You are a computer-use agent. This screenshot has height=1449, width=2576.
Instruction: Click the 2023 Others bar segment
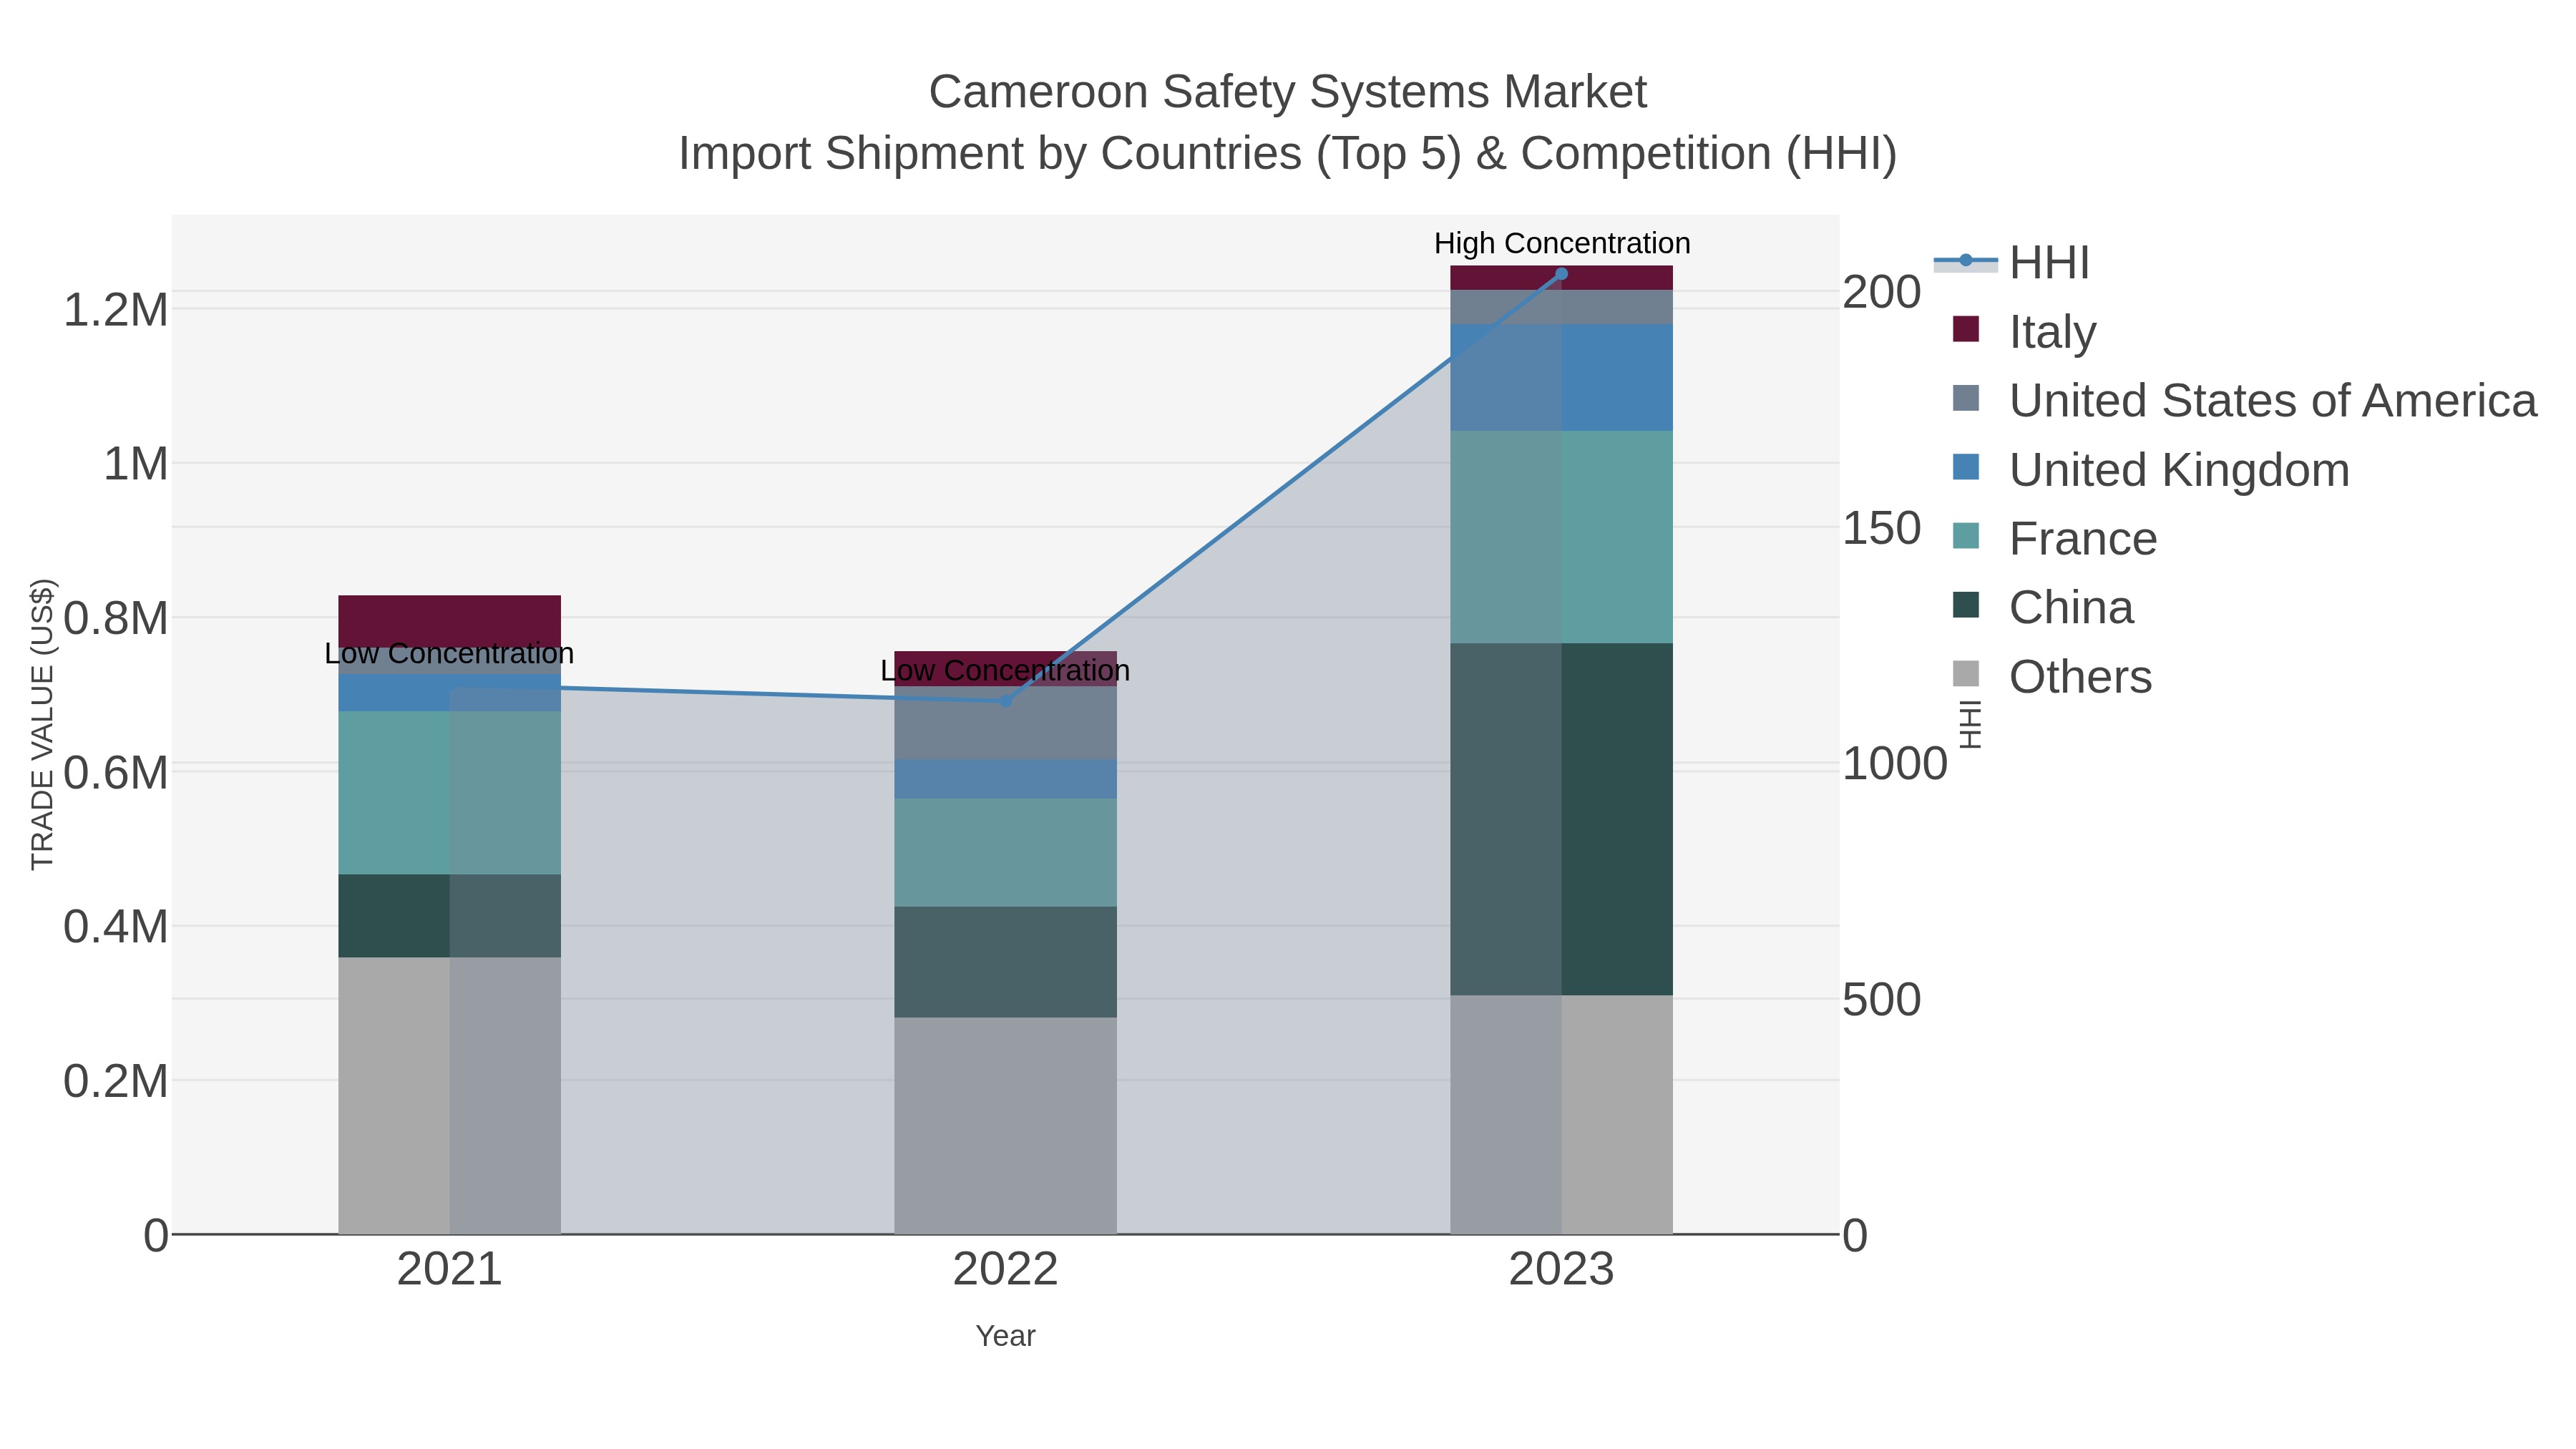[1562, 1115]
